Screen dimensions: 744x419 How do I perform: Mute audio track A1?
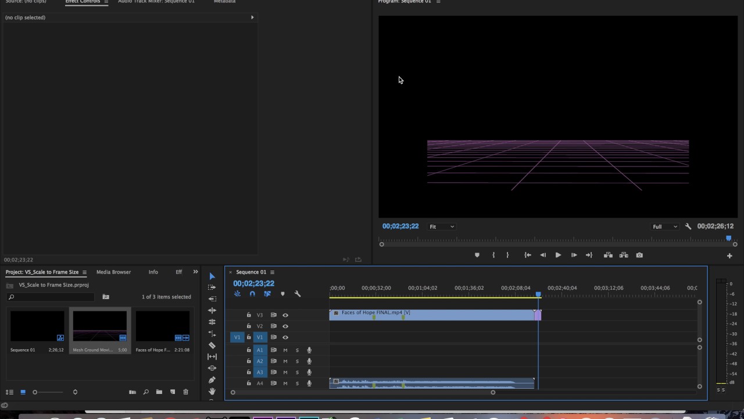(x=285, y=350)
